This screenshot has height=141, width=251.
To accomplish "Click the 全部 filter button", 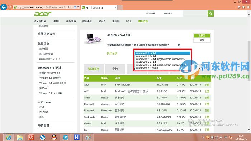I will coord(202,40).
